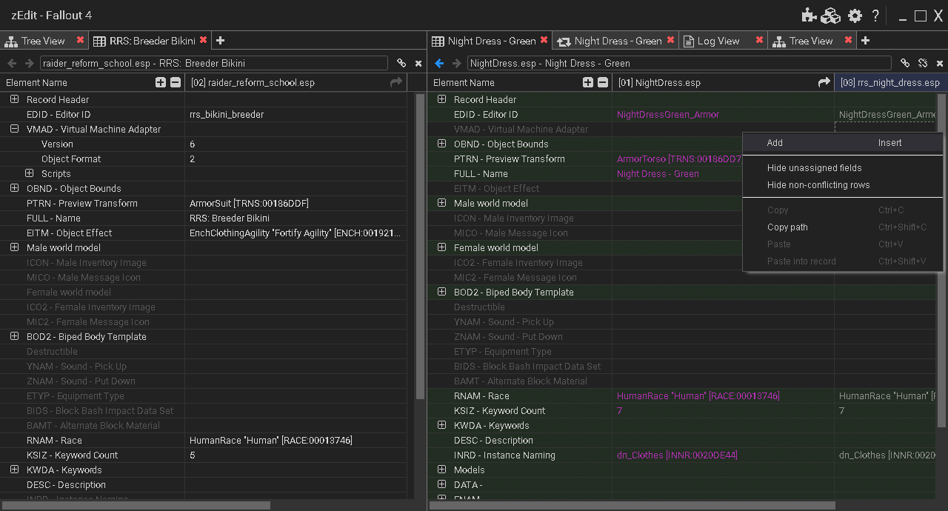948x511 pixels.
Task: Collapse all rows in left pane
Action: click(x=176, y=83)
